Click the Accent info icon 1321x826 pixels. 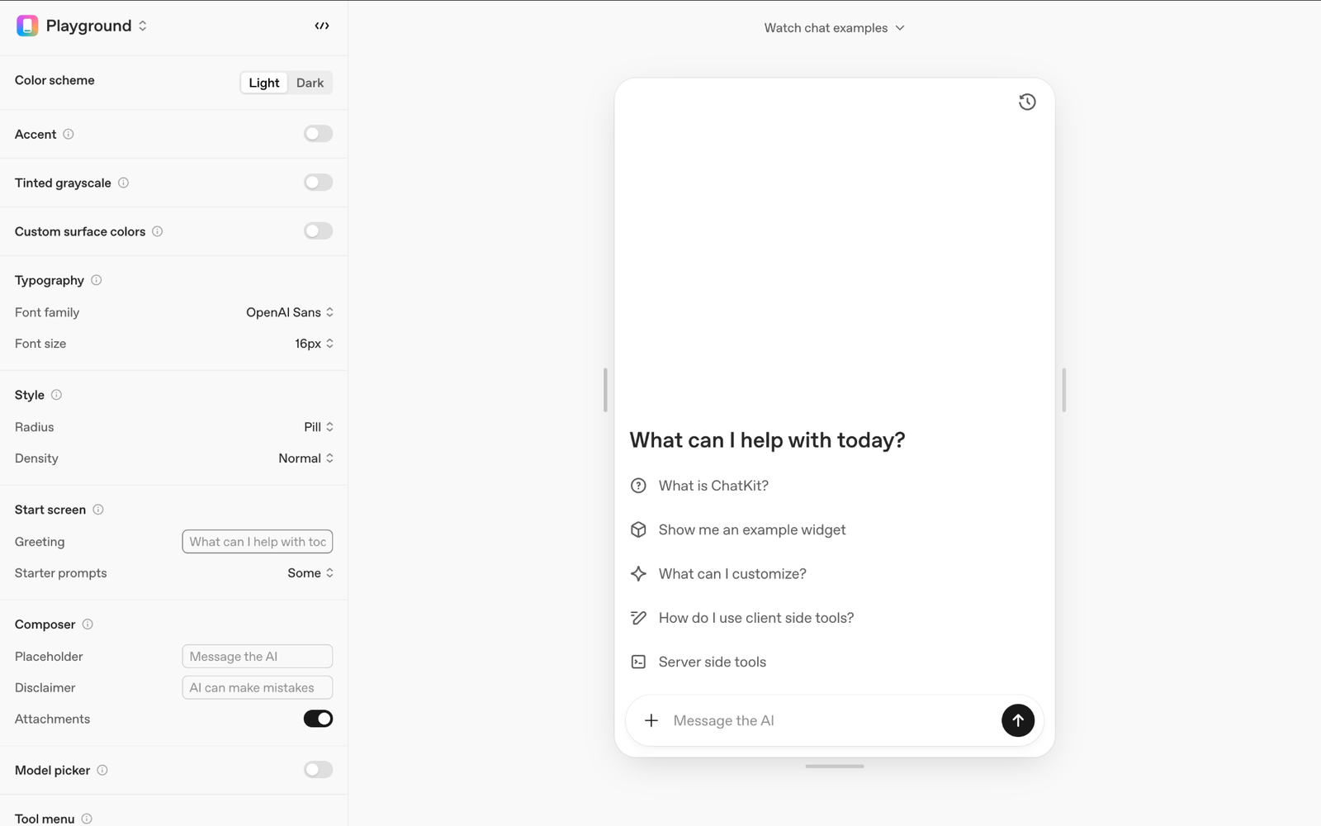(69, 134)
